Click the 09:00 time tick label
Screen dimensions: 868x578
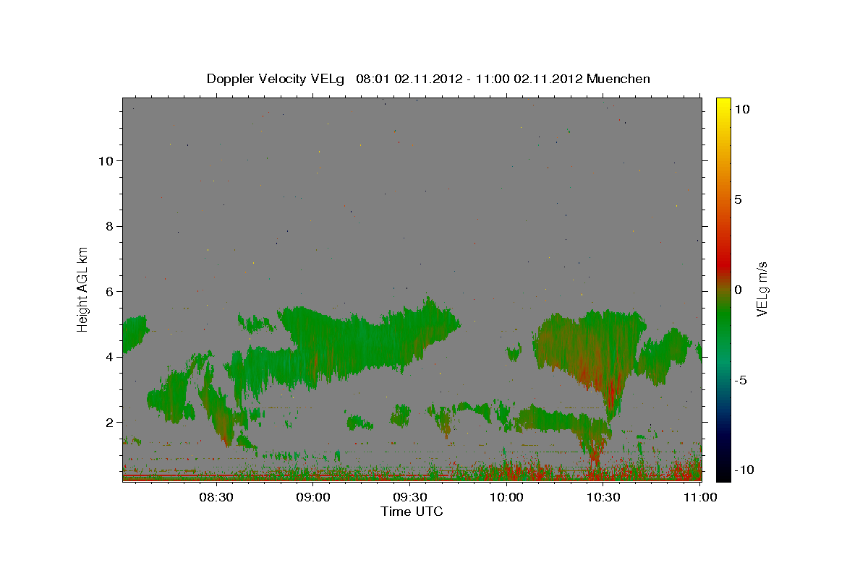[x=314, y=497]
